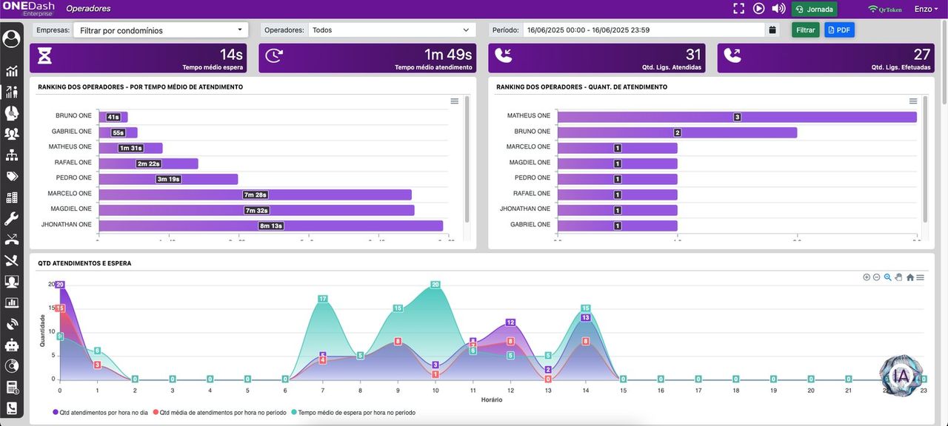
Task: Open the monitor user sidebar icon
Action: pyautogui.click(x=11, y=282)
